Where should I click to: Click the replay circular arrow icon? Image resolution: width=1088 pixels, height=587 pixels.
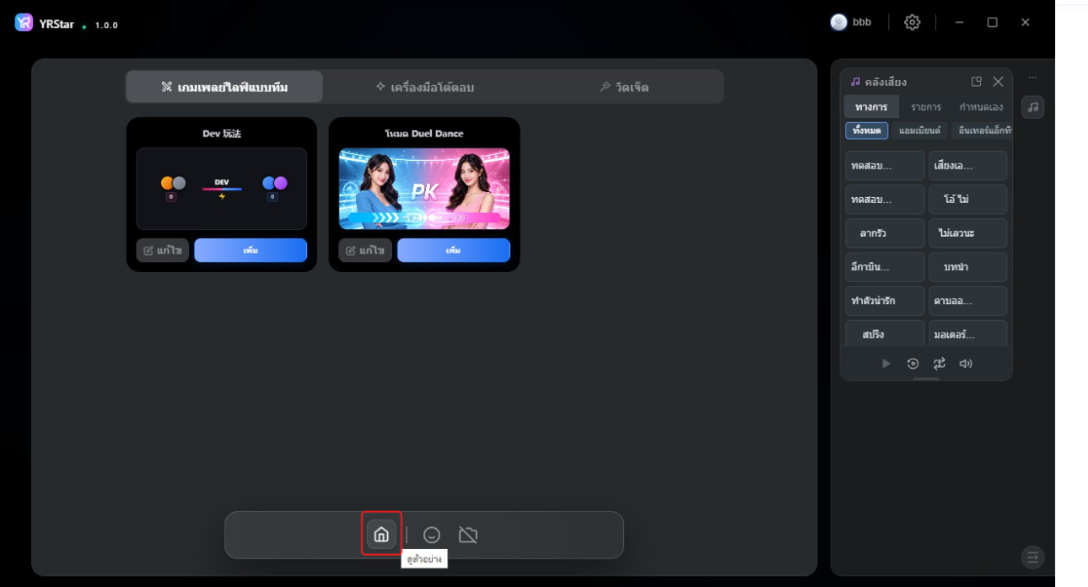pos(913,364)
